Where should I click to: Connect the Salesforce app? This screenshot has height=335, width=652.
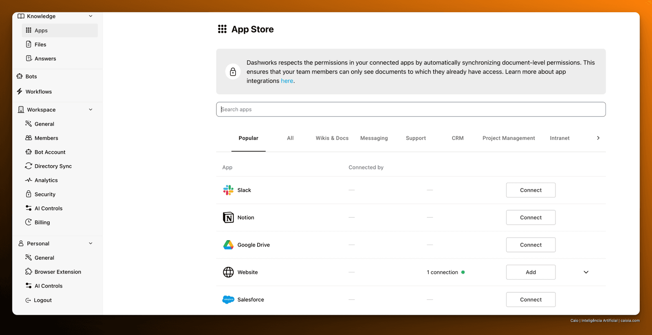(x=531, y=300)
